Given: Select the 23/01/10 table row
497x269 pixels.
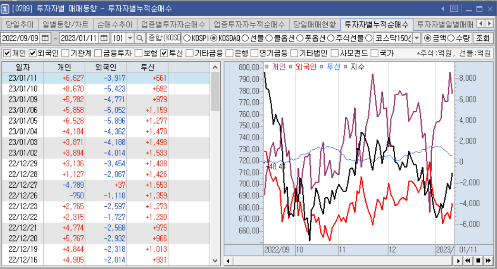Looking at the screenshot, I should pos(106,89).
